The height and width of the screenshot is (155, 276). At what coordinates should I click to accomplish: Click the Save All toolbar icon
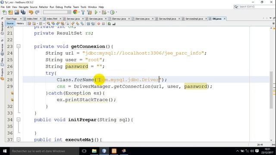[x=23, y=12]
